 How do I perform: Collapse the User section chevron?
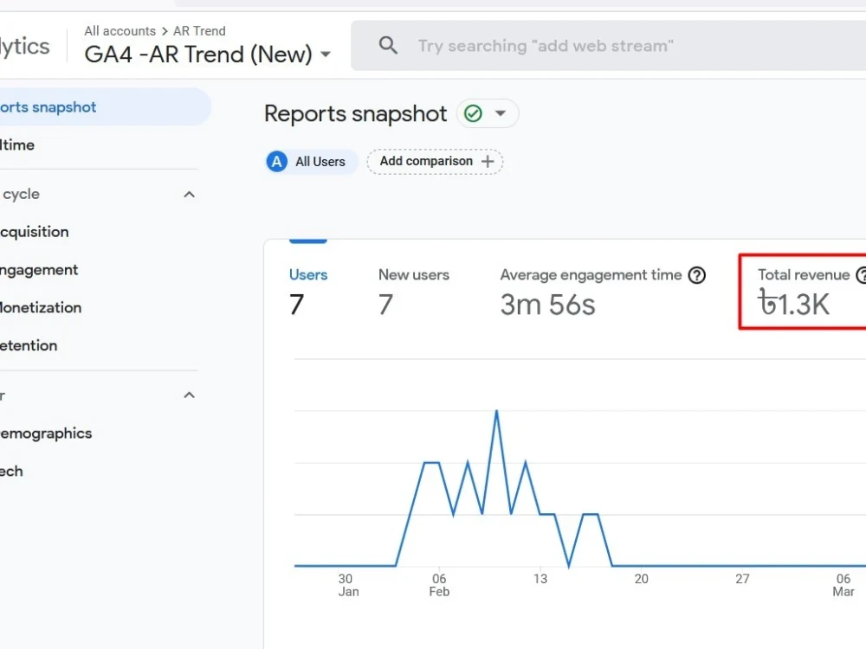pyautogui.click(x=189, y=395)
